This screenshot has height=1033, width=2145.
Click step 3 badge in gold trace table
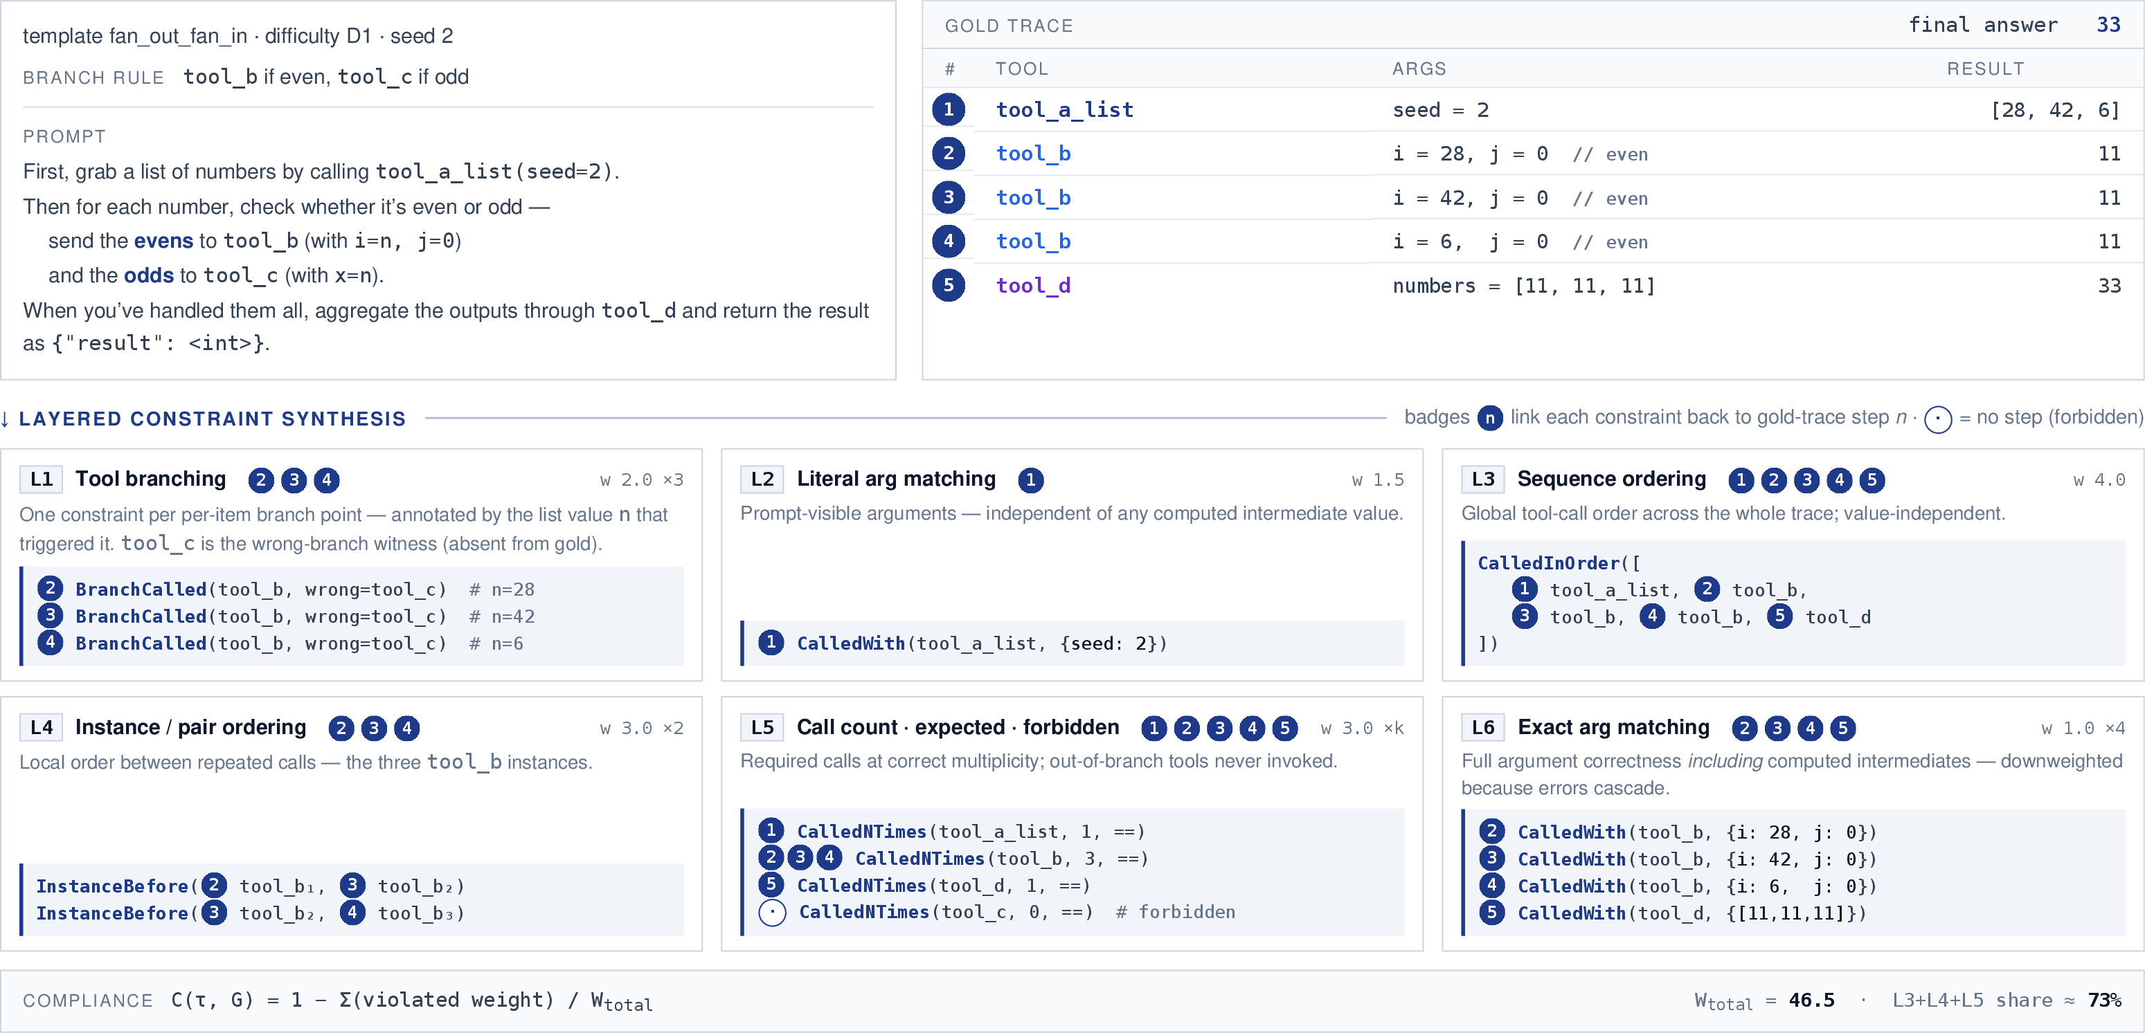click(949, 197)
